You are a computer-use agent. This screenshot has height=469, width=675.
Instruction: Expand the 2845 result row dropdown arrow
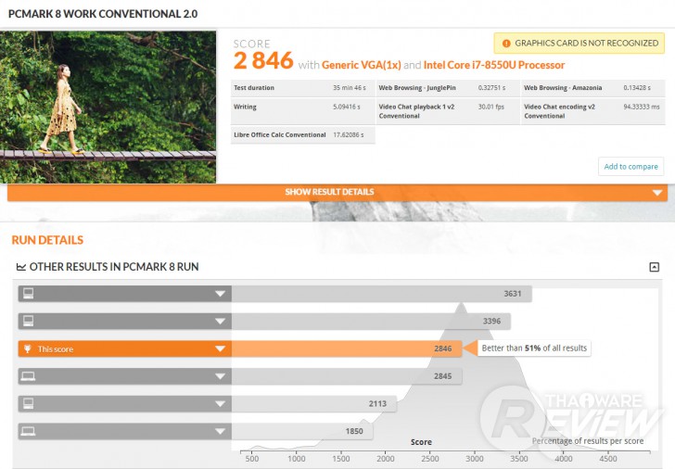[x=220, y=376]
